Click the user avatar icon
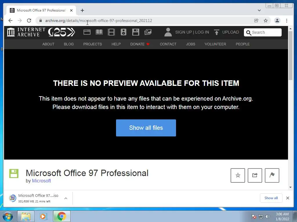297x222 pixels. click(168, 32)
